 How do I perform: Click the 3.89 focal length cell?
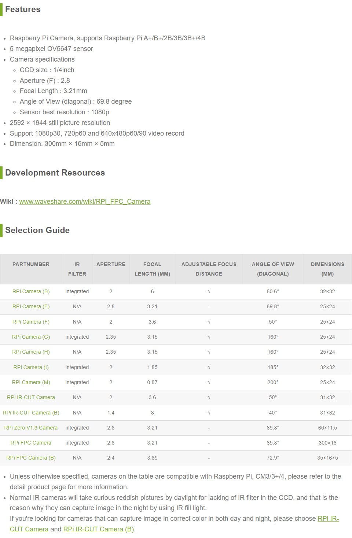(x=152, y=458)
